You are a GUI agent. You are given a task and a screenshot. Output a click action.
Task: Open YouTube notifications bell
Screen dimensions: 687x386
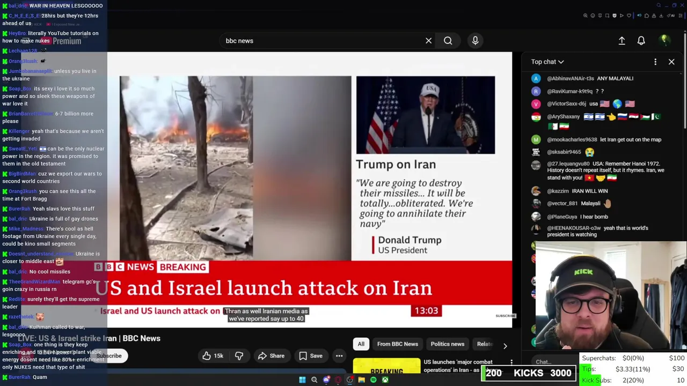tap(641, 41)
